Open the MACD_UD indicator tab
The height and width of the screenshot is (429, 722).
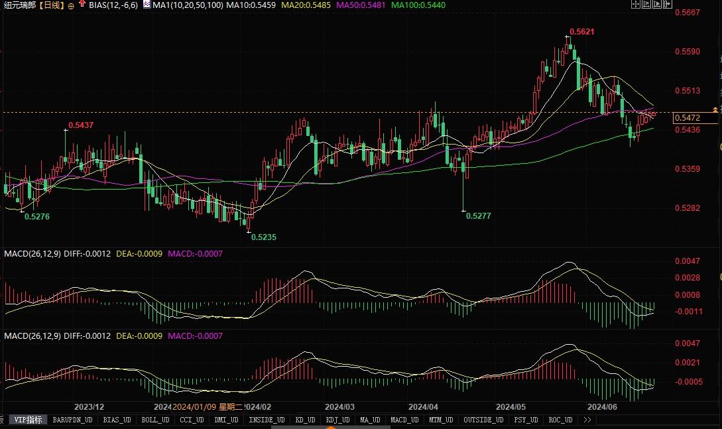[404, 420]
